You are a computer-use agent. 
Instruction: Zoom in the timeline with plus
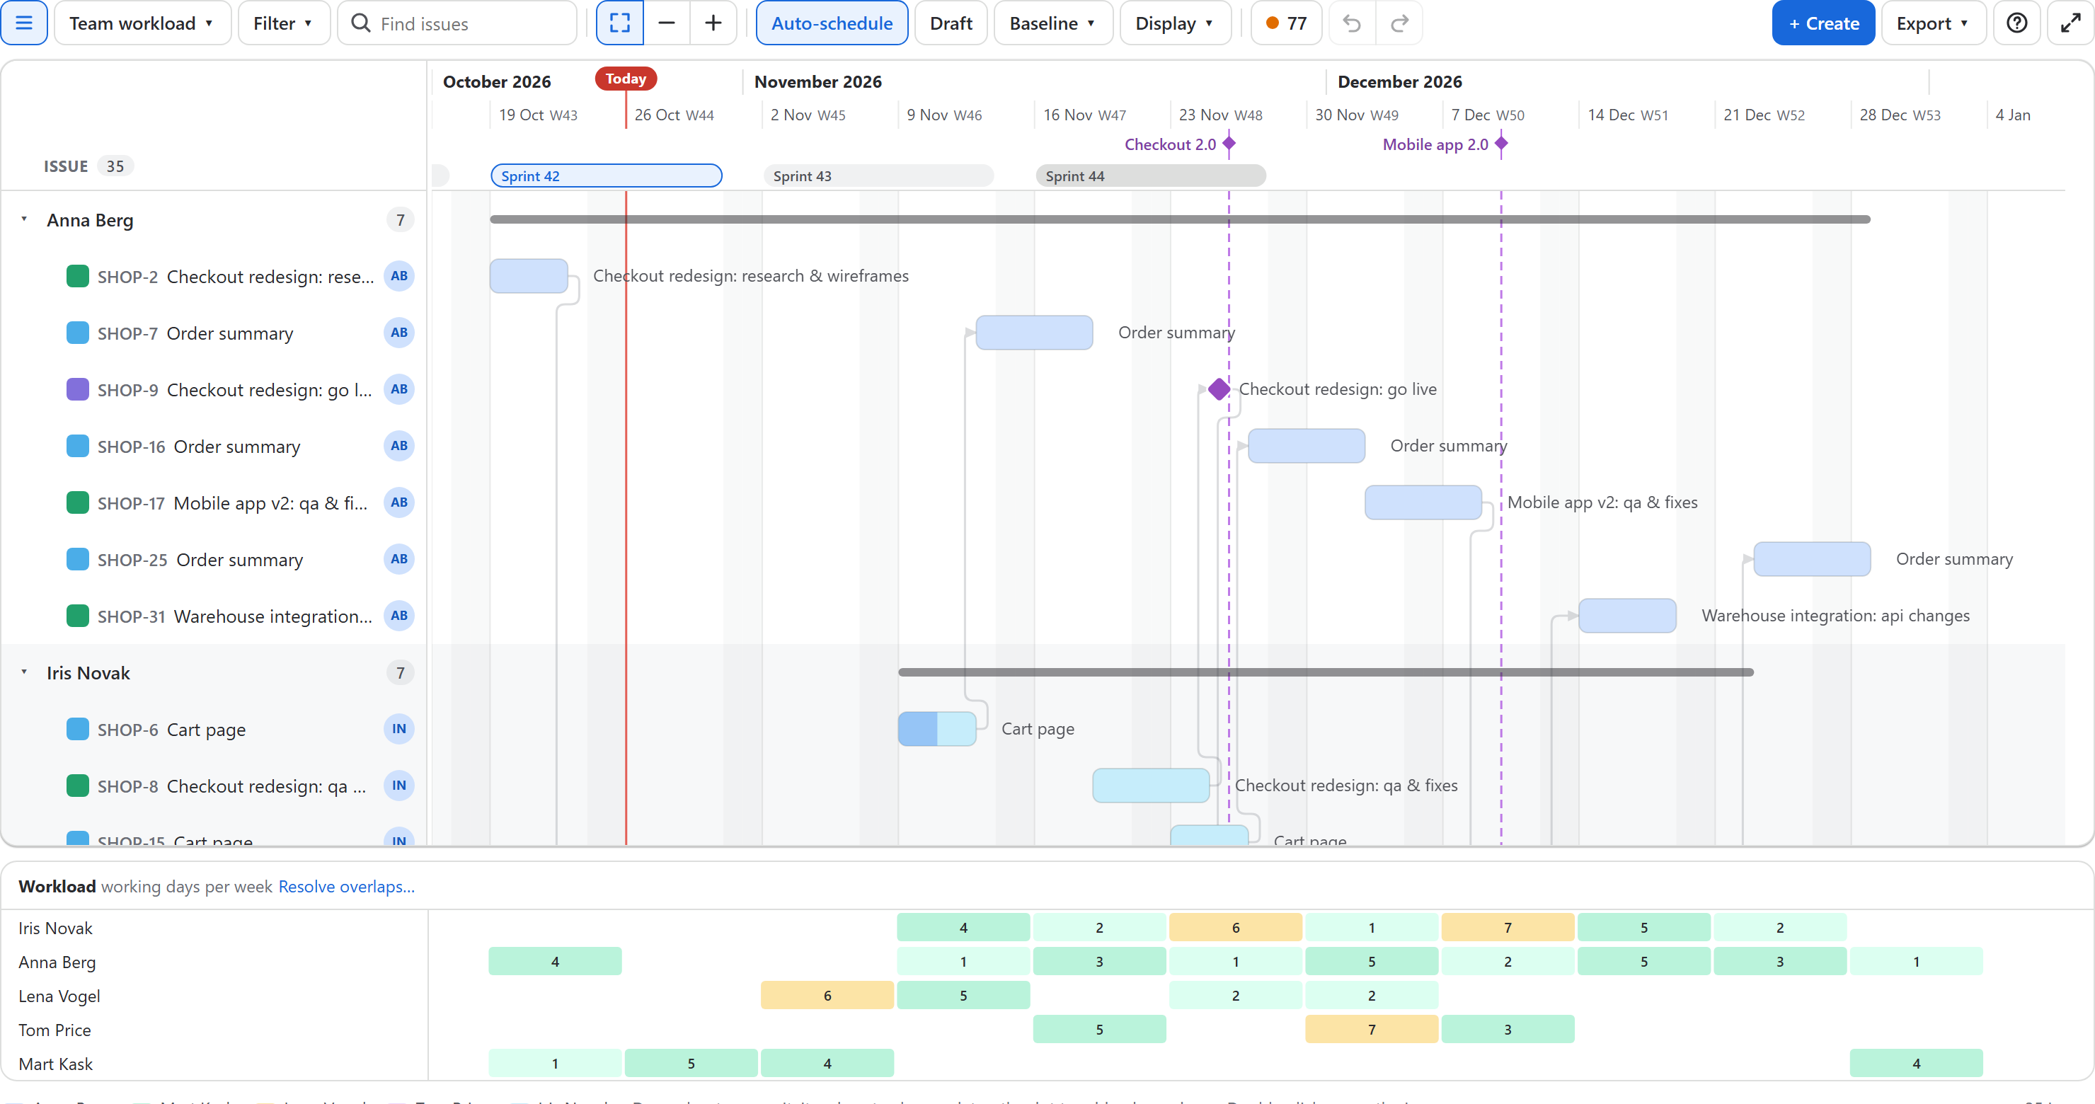713,23
